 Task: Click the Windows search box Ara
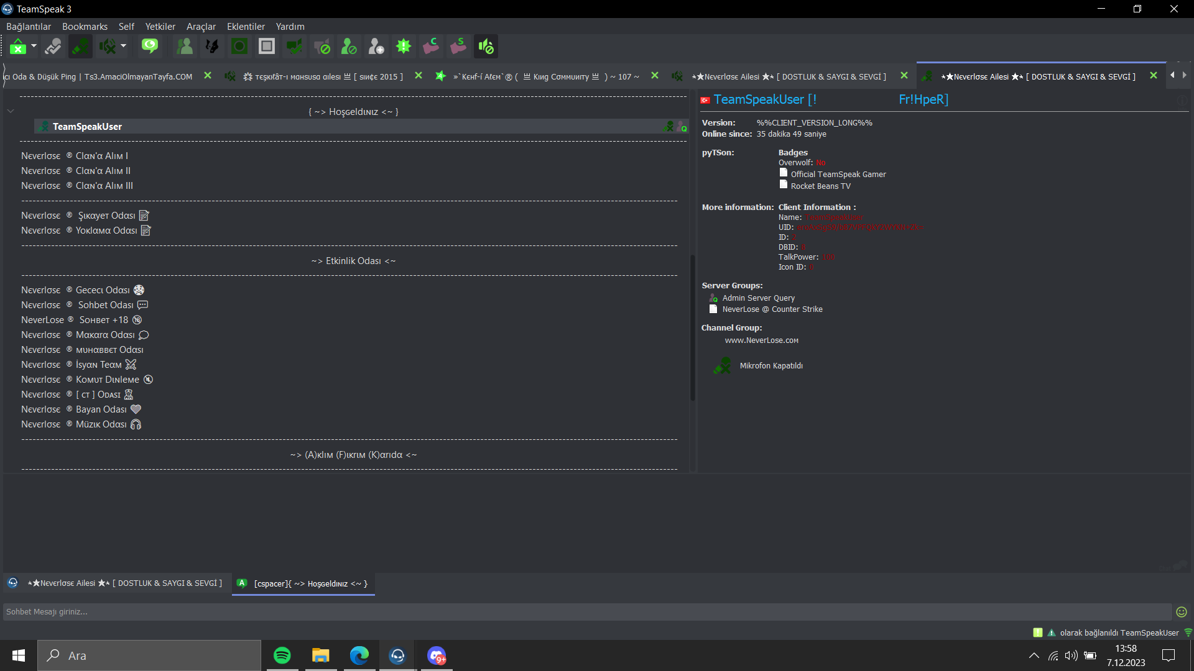pyautogui.click(x=149, y=655)
